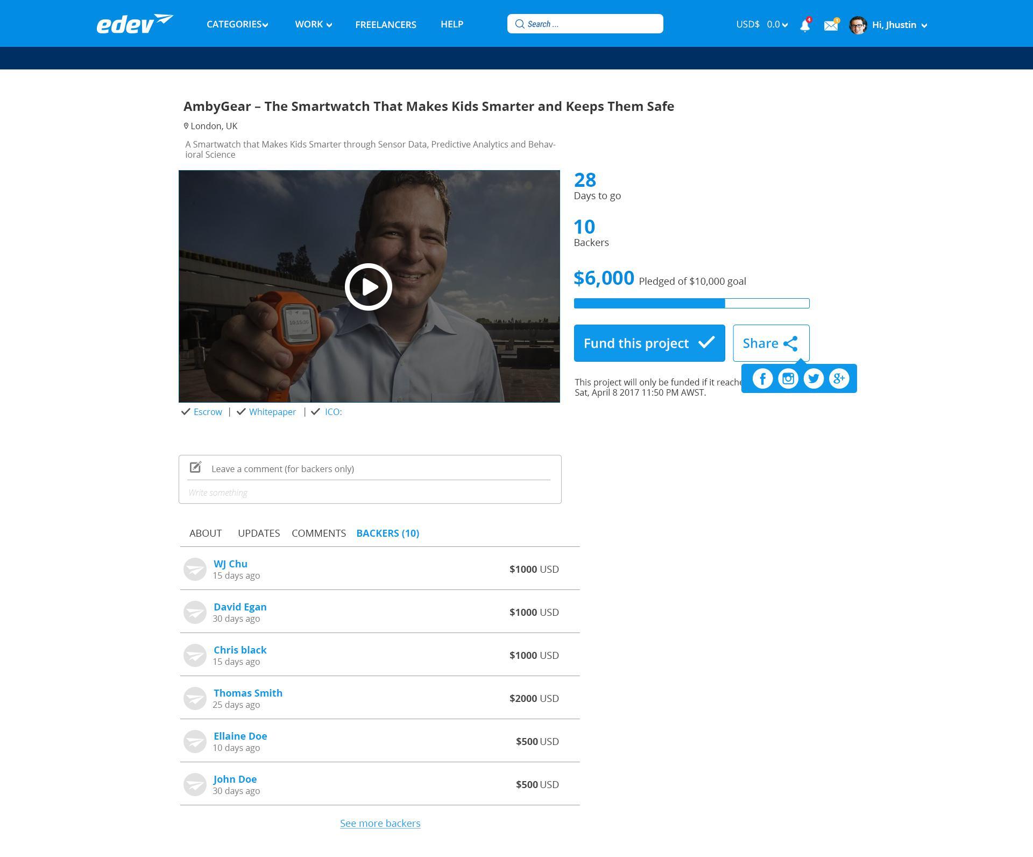Play the AmbyGear project video

pos(369,287)
